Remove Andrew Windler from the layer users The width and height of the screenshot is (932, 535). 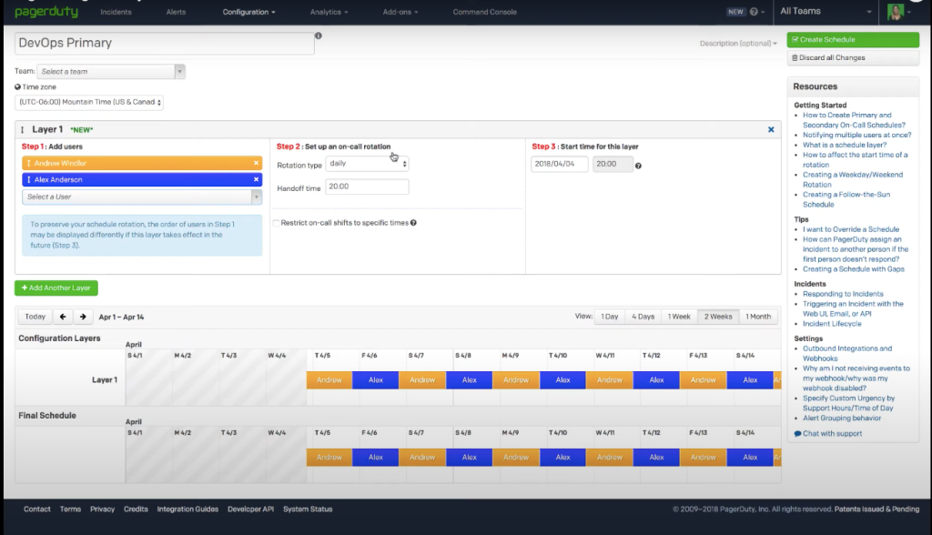coord(256,163)
